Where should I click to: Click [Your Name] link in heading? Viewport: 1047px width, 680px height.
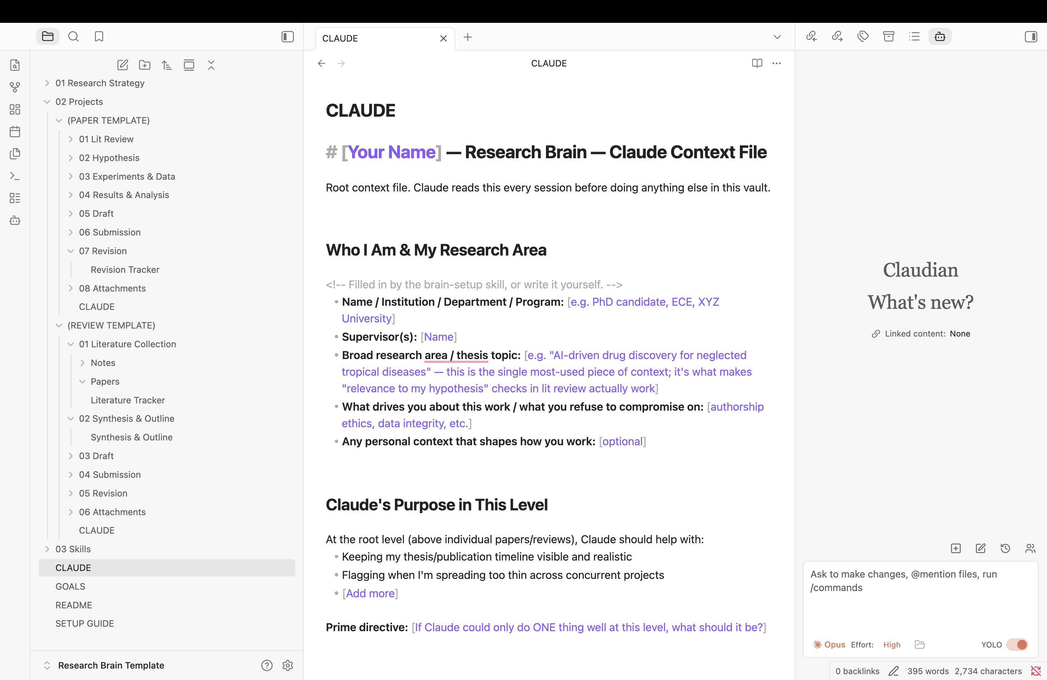(x=392, y=152)
